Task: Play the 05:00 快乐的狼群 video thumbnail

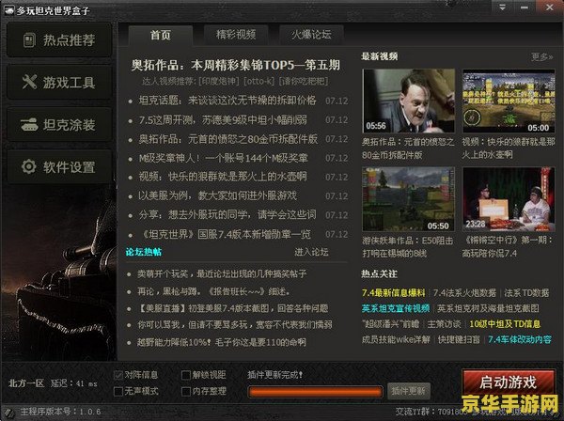Action: (509, 101)
